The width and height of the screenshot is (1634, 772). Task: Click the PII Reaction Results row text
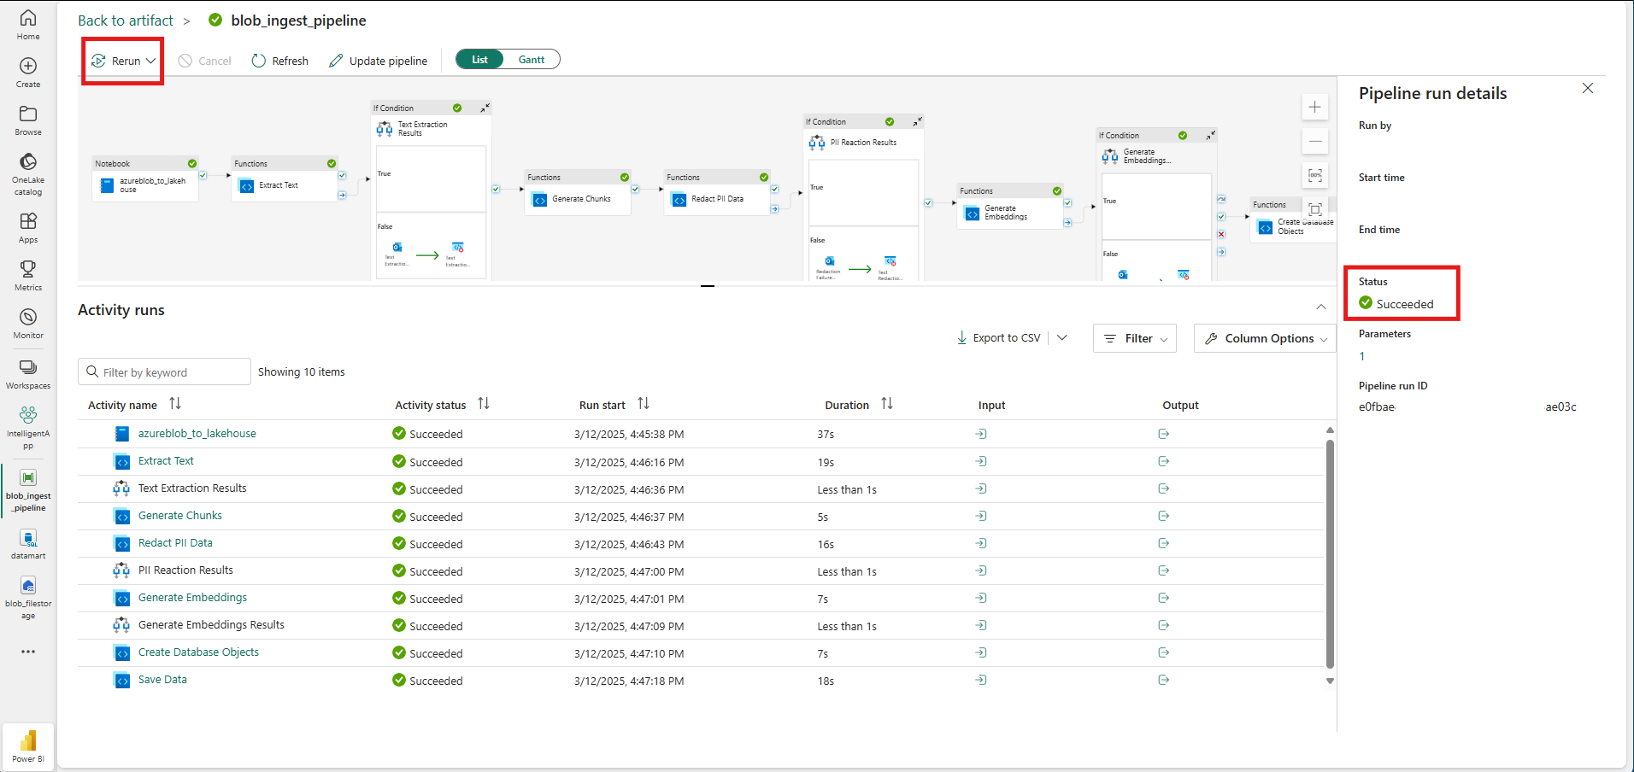tap(185, 570)
